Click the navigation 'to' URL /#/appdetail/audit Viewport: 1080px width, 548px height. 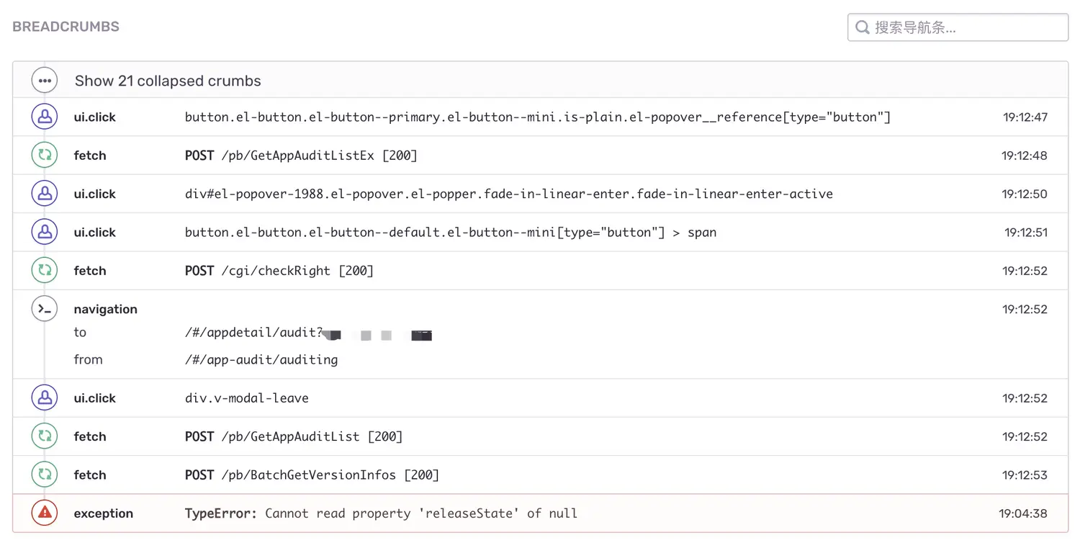pos(253,333)
